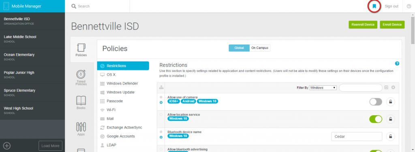Click the search magnifier icon

click(x=74, y=6)
